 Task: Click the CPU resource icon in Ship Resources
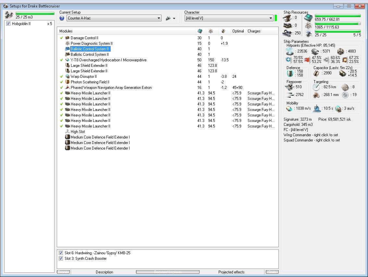tap(308, 18)
